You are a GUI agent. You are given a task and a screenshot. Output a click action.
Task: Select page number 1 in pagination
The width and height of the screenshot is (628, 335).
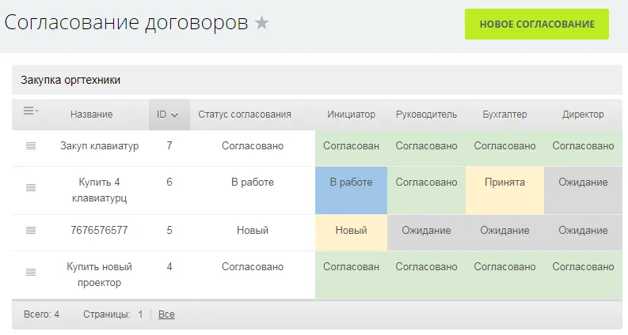click(140, 314)
